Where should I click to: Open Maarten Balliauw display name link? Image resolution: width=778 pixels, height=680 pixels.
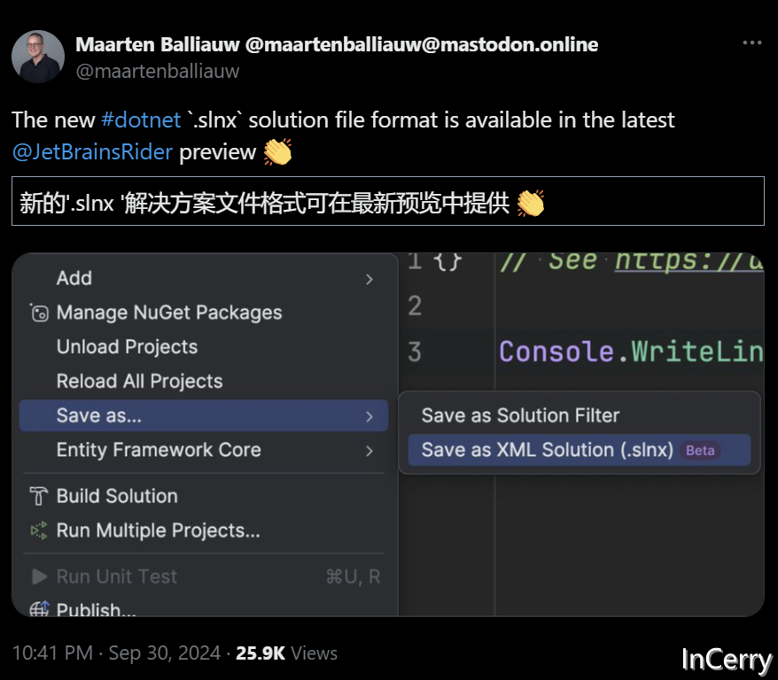tap(337, 44)
